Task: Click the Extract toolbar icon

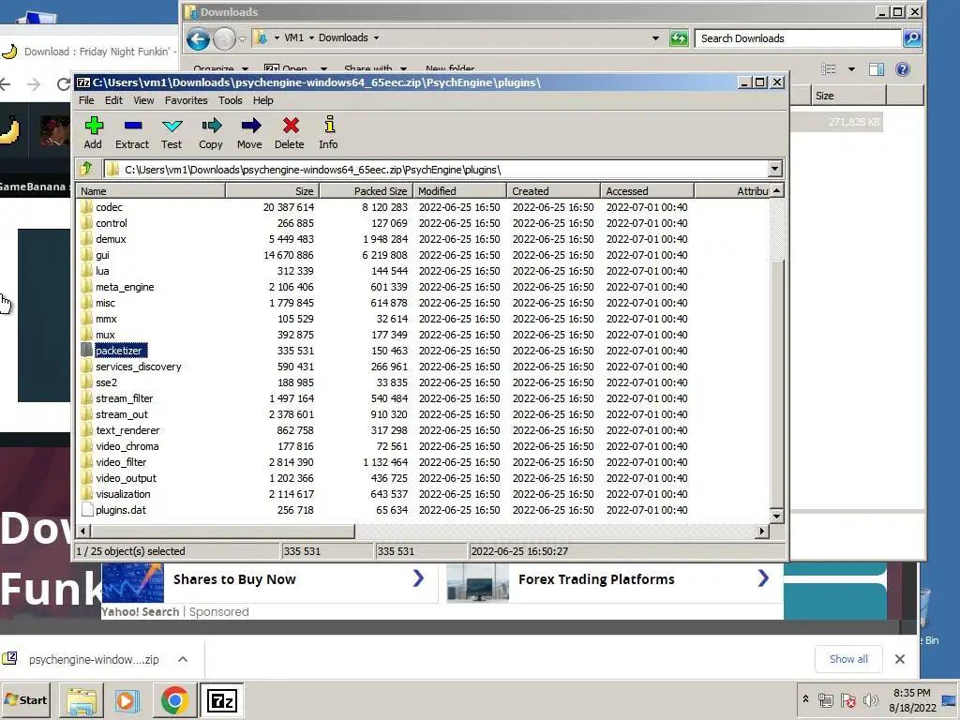Action: click(x=132, y=132)
